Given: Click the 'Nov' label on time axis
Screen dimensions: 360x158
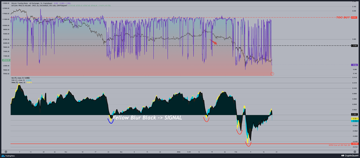Looking at the screenshot, I should click(65, 152).
